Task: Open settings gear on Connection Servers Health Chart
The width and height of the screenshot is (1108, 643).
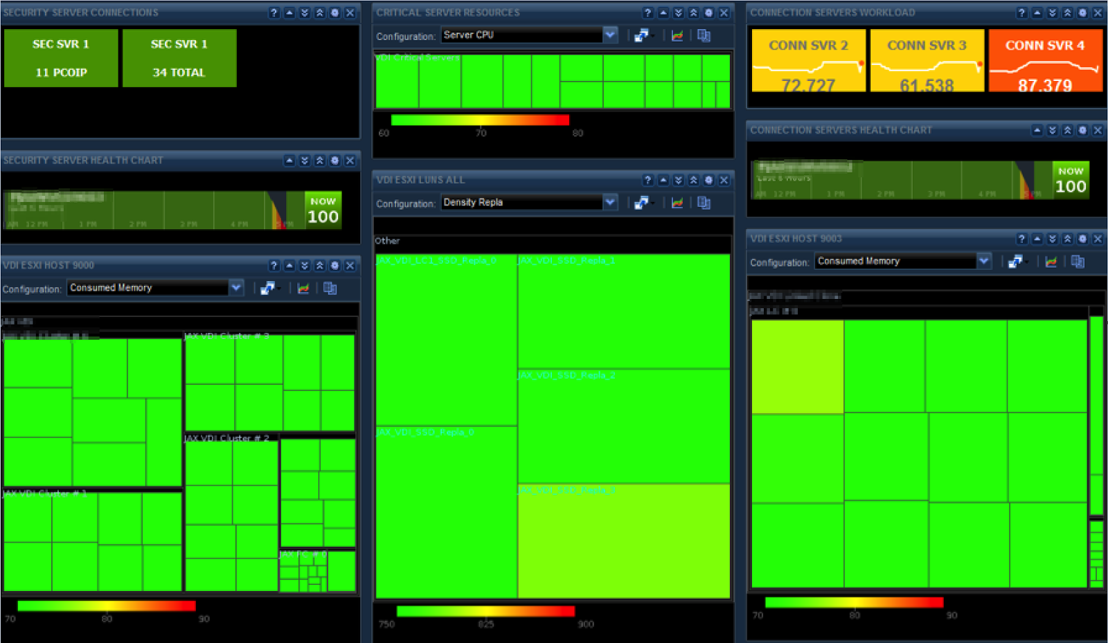Action: pos(1082,130)
